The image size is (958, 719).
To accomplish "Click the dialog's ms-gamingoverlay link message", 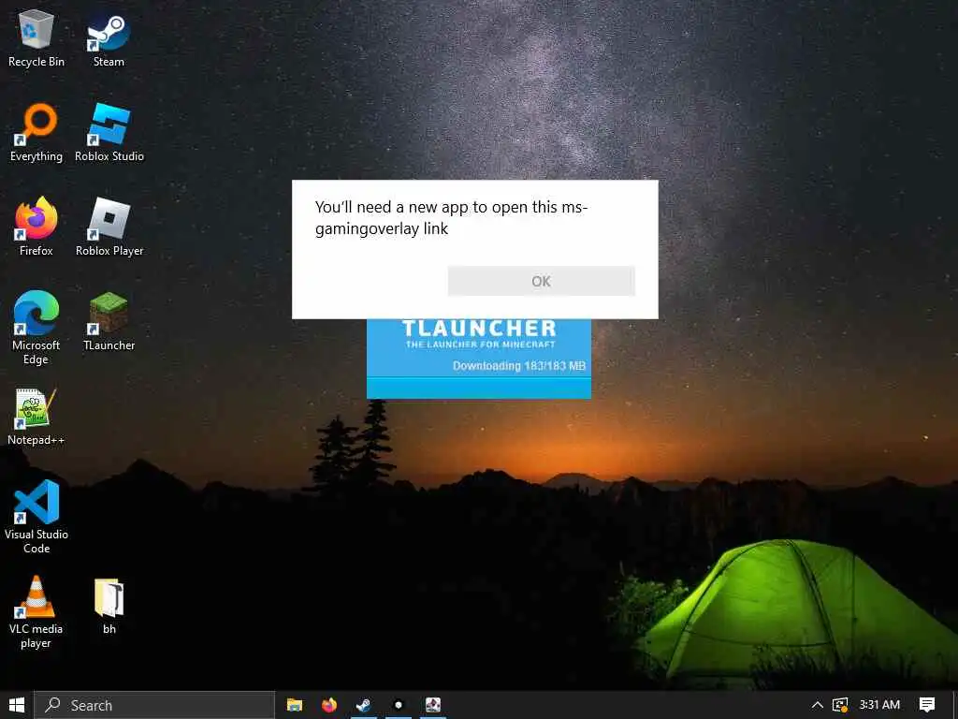I will tap(451, 217).
